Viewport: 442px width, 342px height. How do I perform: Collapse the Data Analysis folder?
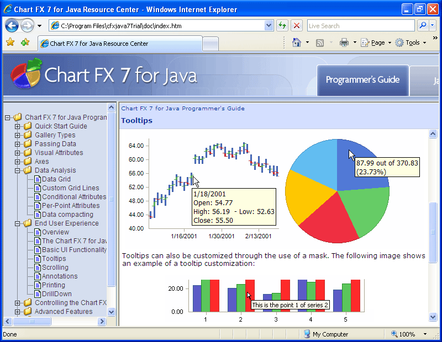pos(18,170)
